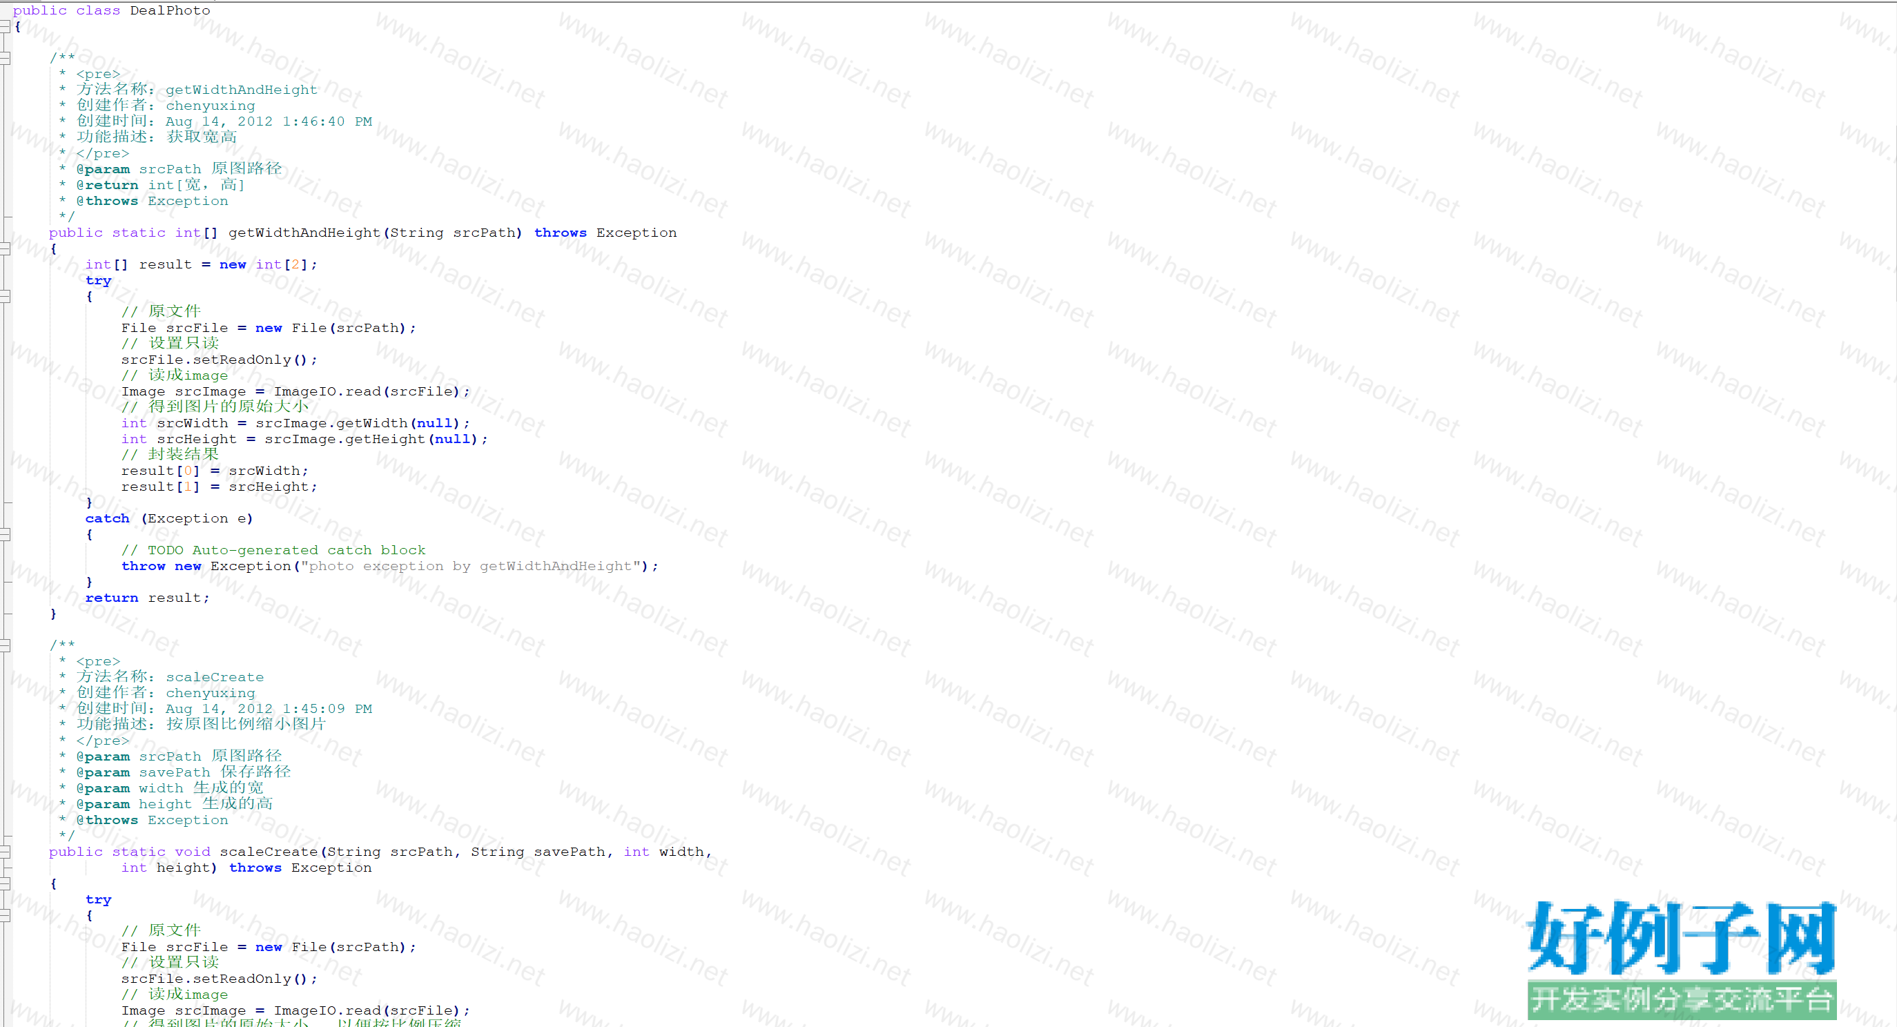1897x1027 pixels.
Task: Click getWidthAndHeight in the method declaration
Action: click(304, 233)
